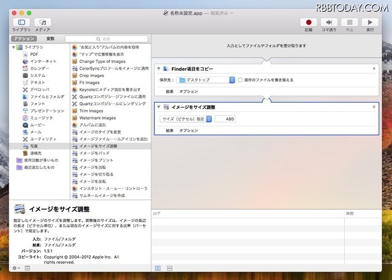
Task: Select アルバムに追加 action
Action: [92, 125]
